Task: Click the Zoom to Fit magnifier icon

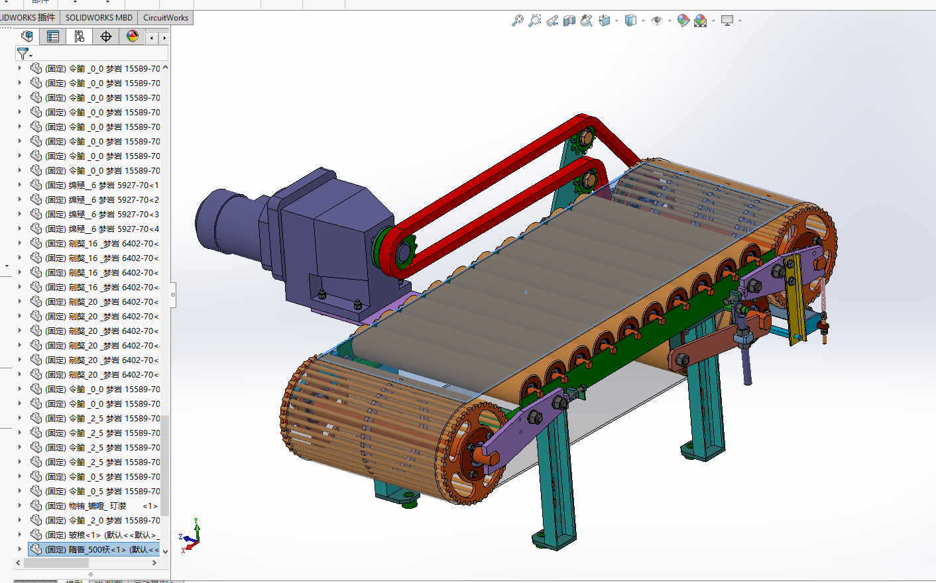Action: tap(518, 21)
